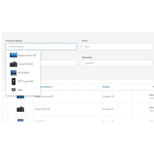Viewport: 154px width, 154px height.
Task: Click the Product Name field label
Action: click(x=14, y=41)
